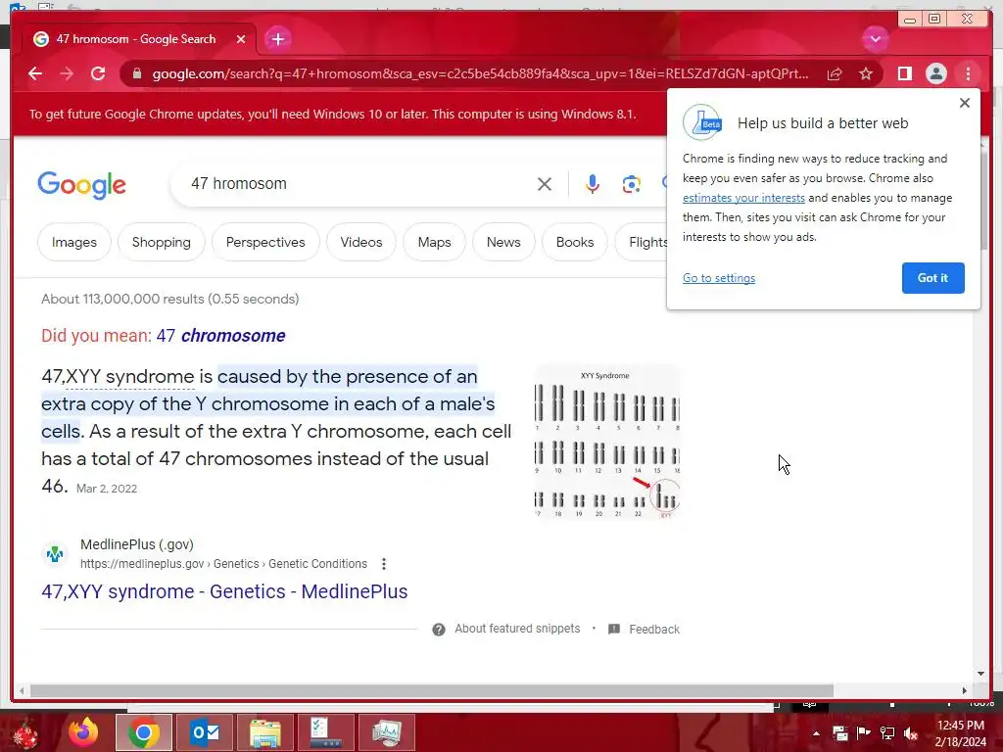Open the side panel icon

904,74
